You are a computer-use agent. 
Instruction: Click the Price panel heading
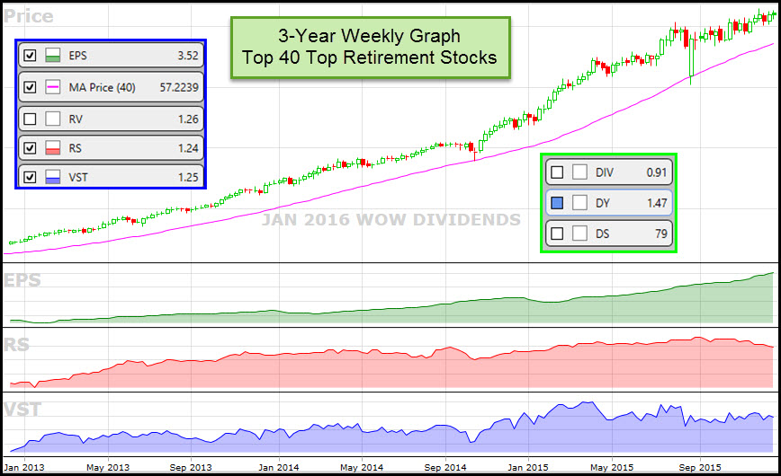point(29,16)
